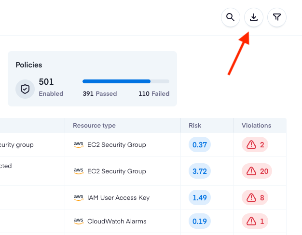The width and height of the screenshot is (302, 235).
Task: Click the warning badge showing 1 violation
Action: 255,221
